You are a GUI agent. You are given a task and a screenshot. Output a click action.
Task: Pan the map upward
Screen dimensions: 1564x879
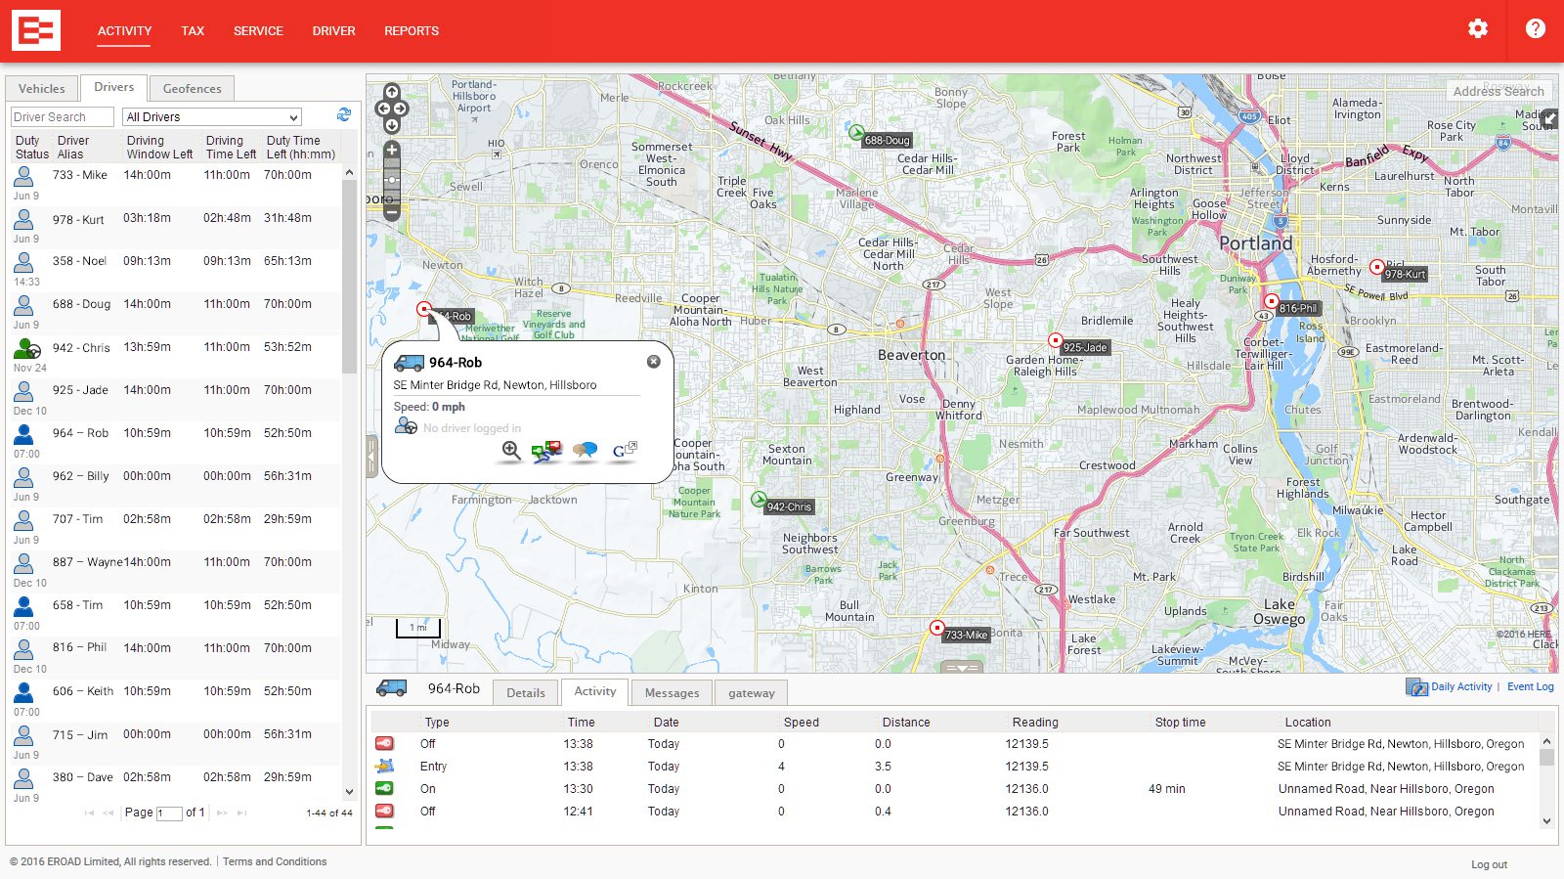[392, 92]
